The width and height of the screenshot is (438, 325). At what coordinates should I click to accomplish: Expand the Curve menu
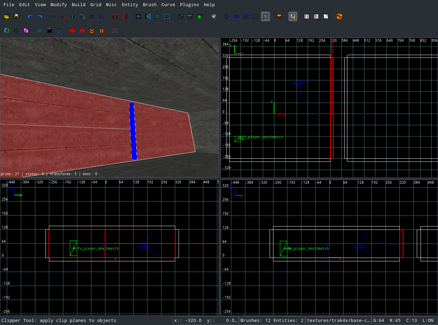coord(168,4)
